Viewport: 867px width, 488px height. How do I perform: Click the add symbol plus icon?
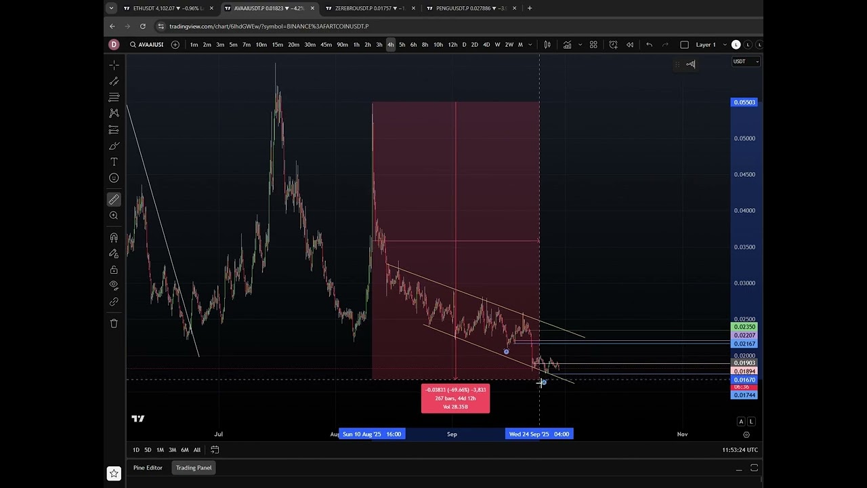point(175,45)
